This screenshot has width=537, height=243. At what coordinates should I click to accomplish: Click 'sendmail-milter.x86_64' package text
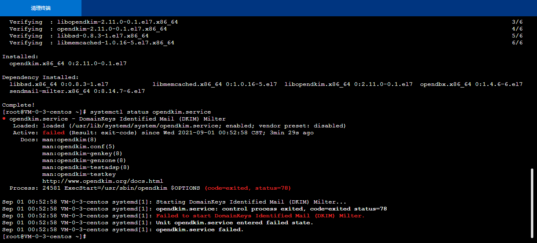50,91
